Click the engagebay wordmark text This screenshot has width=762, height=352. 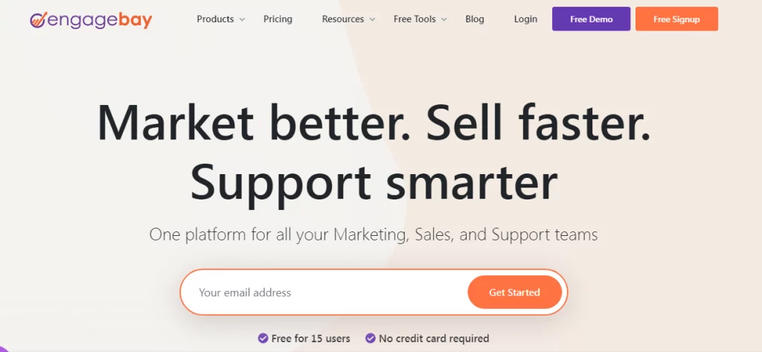coord(100,20)
